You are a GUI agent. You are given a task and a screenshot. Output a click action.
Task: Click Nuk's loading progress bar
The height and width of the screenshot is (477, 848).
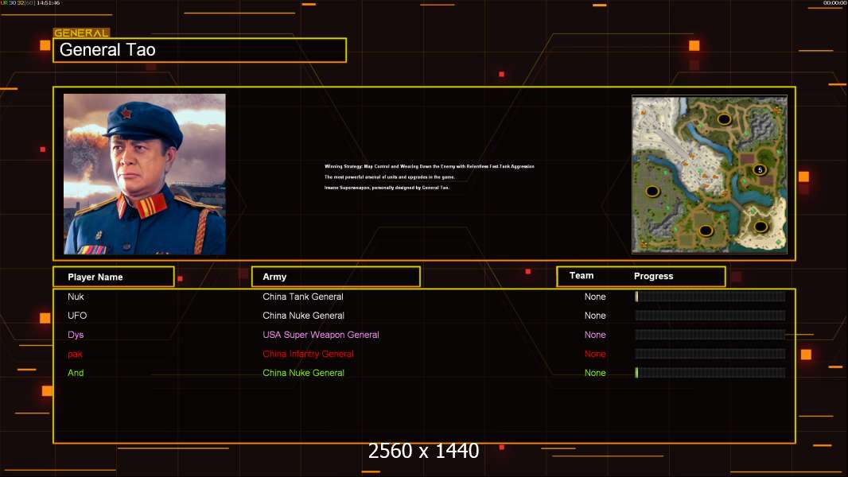pos(710,296)
